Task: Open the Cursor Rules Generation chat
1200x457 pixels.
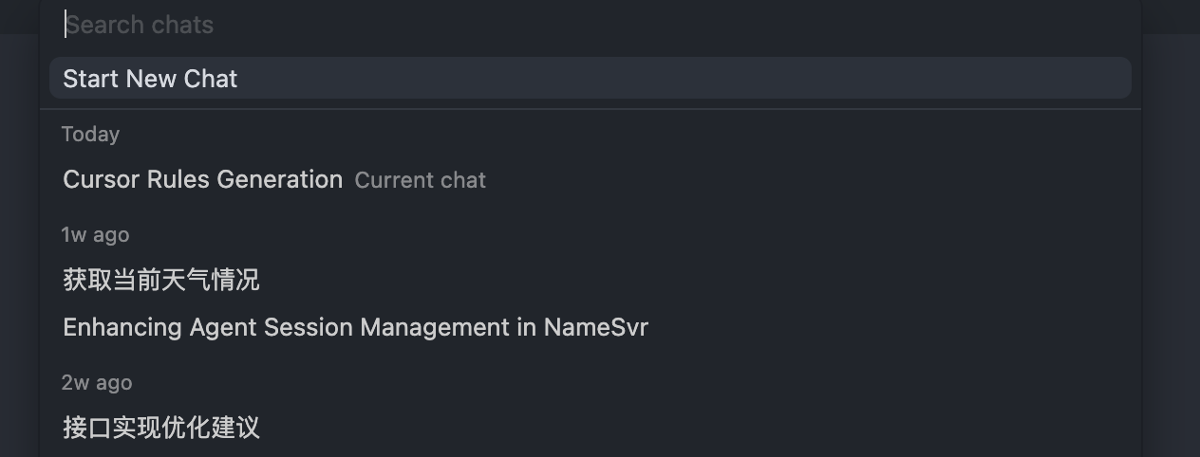Action: [202, 179]
